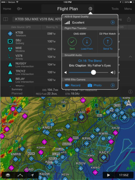Toggle map orientation arrow icon
The width and height of the screenshot is (135, 180).
pos(32,175)
